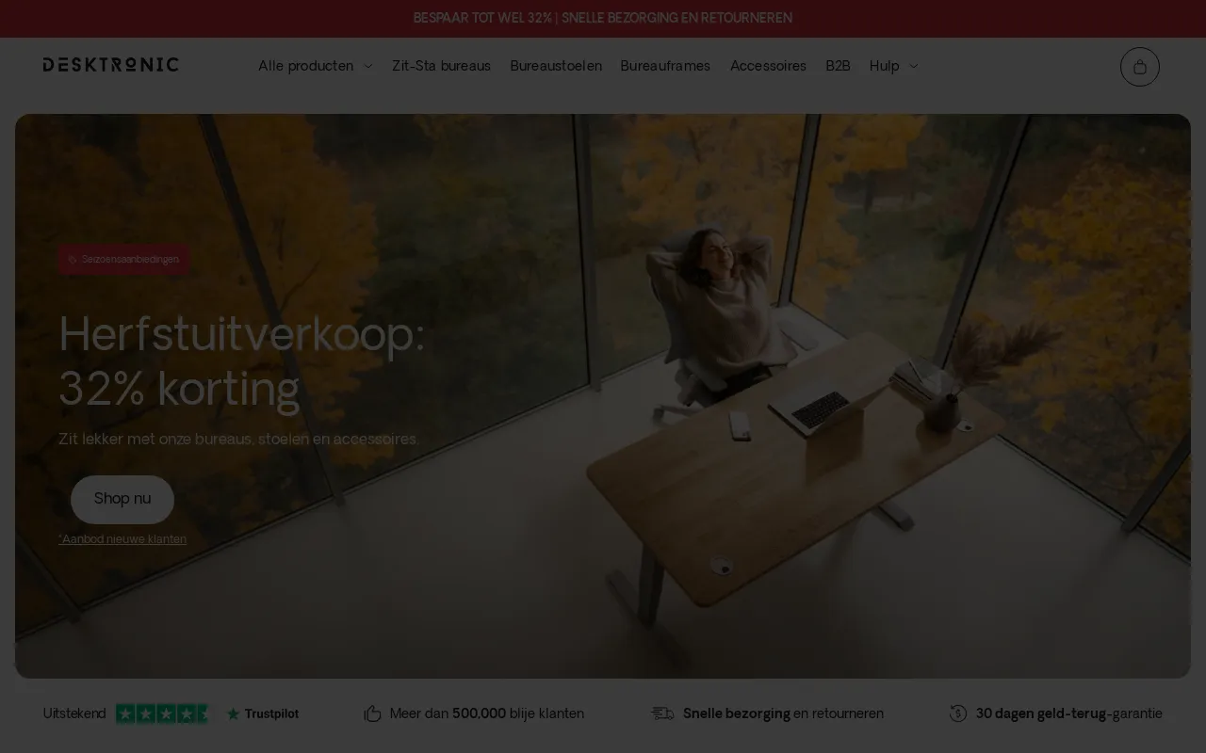Screen dimensions: 1206x753
Task: Expand the Hulp dropdown menu
Action: tap(892, 66)
